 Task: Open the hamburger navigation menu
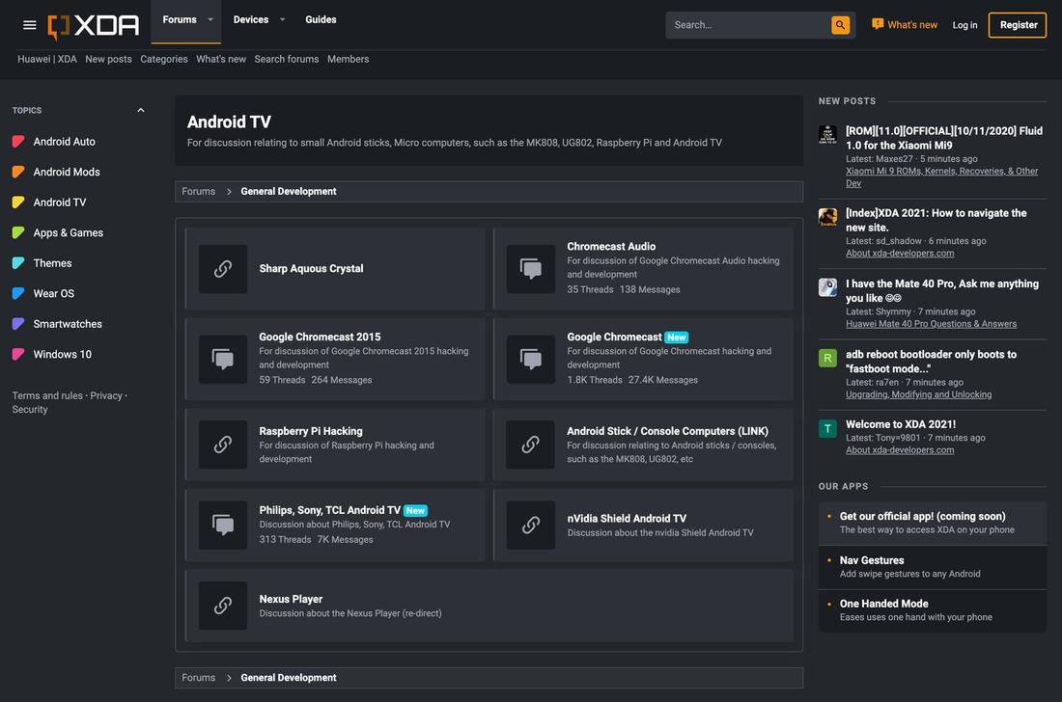coord(29,24)
